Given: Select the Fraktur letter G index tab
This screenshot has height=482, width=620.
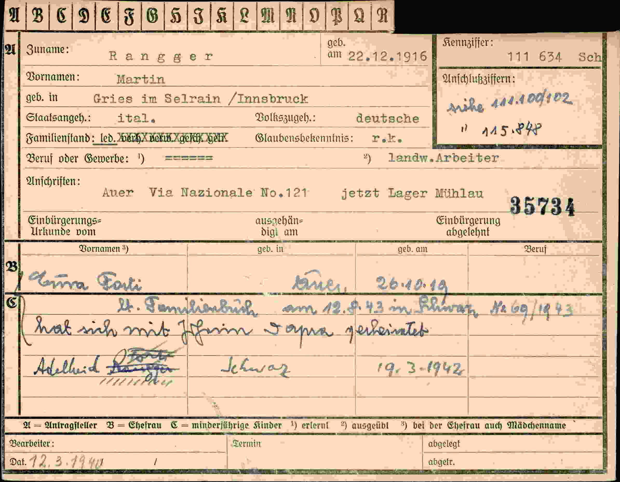Looking at the screenshot, I should (x=152, y=16).
